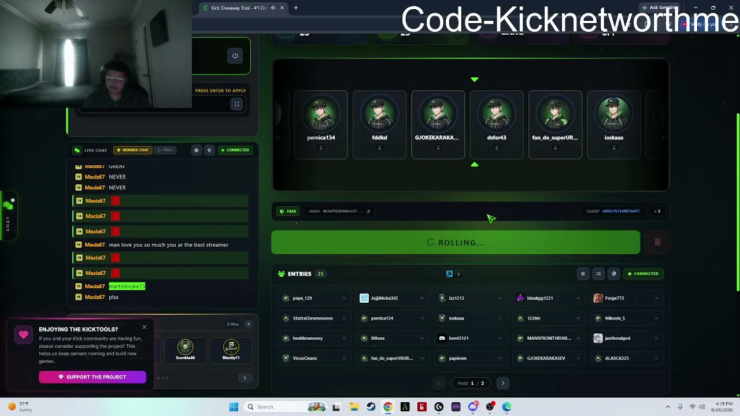Open the Windows Start menu

click(x=234, y=407)
